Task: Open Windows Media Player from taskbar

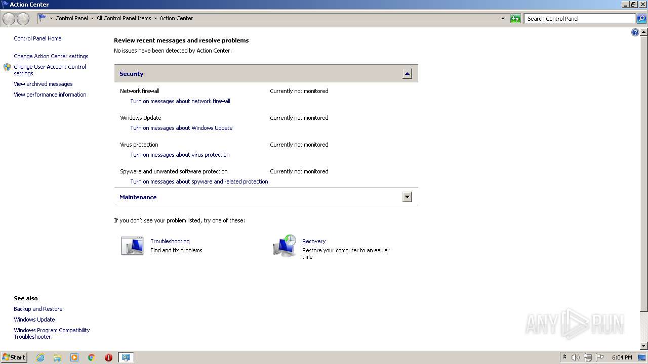Action: pyautogui.click(x=74, y=357)
